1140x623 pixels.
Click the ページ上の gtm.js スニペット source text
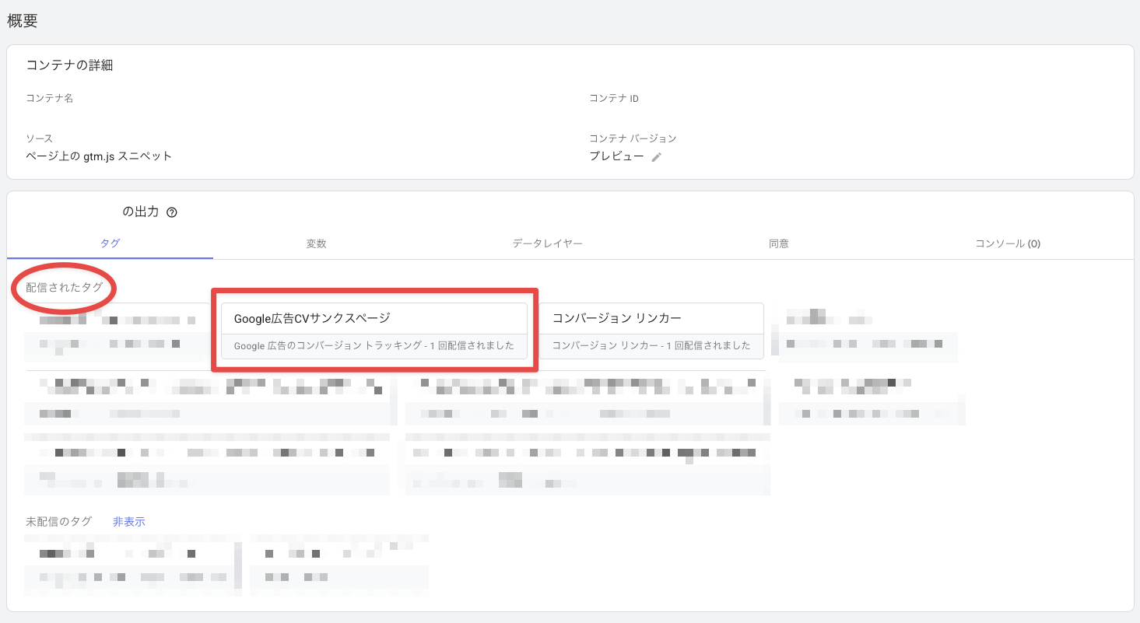pos(99,156)
